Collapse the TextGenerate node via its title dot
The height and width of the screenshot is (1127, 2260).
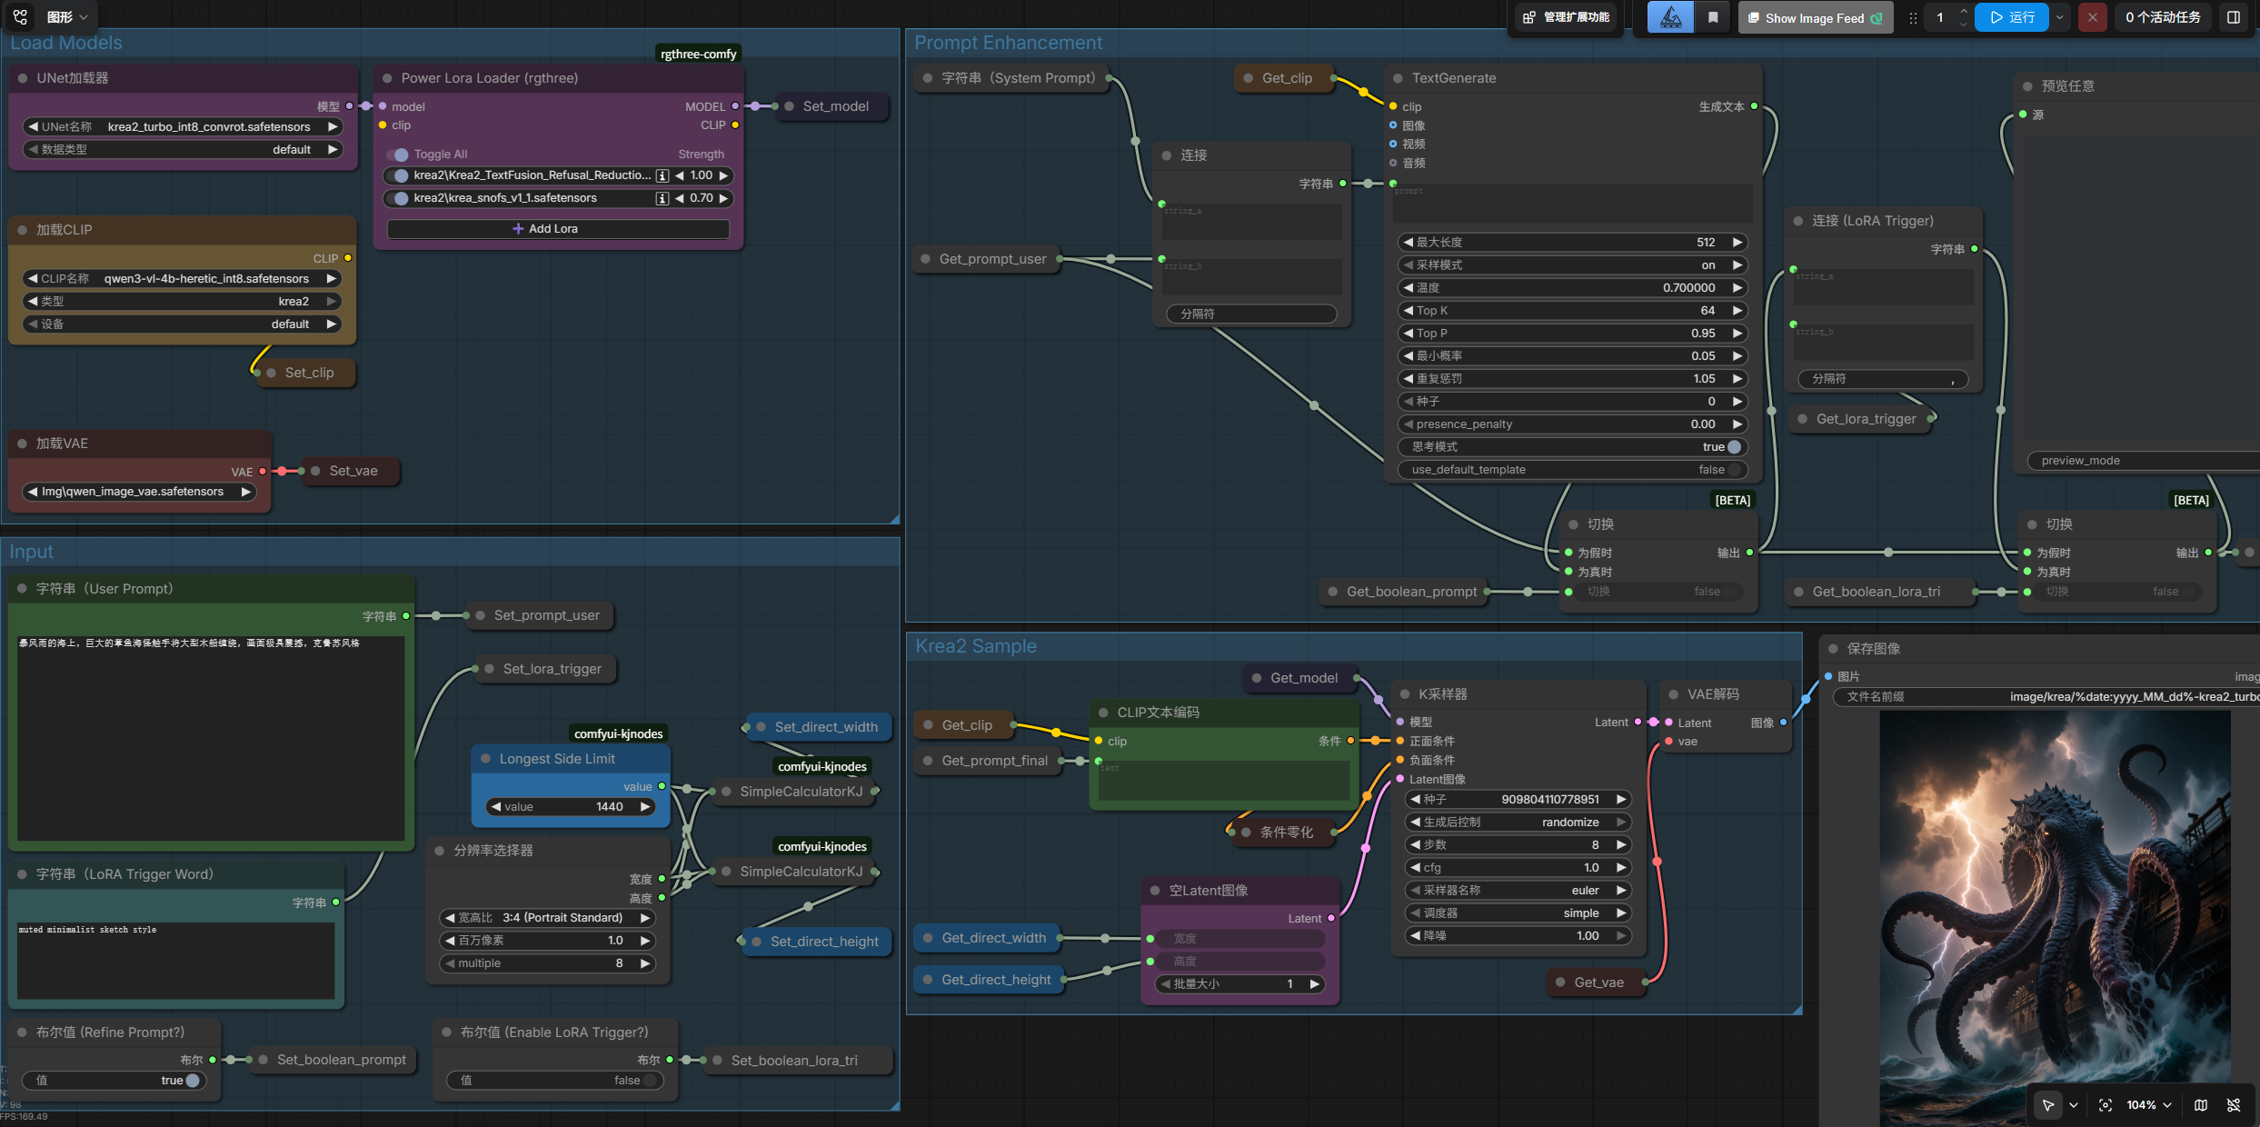pyautogui.click(x=1397, y=78)
